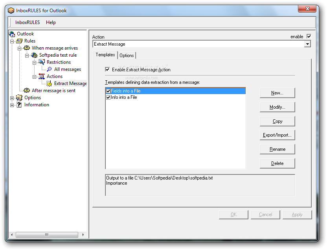Viewport: 327px width, 250px height.
Task: Select the Info into a File row
Action: pyautogui.click(x=176, y=97)
